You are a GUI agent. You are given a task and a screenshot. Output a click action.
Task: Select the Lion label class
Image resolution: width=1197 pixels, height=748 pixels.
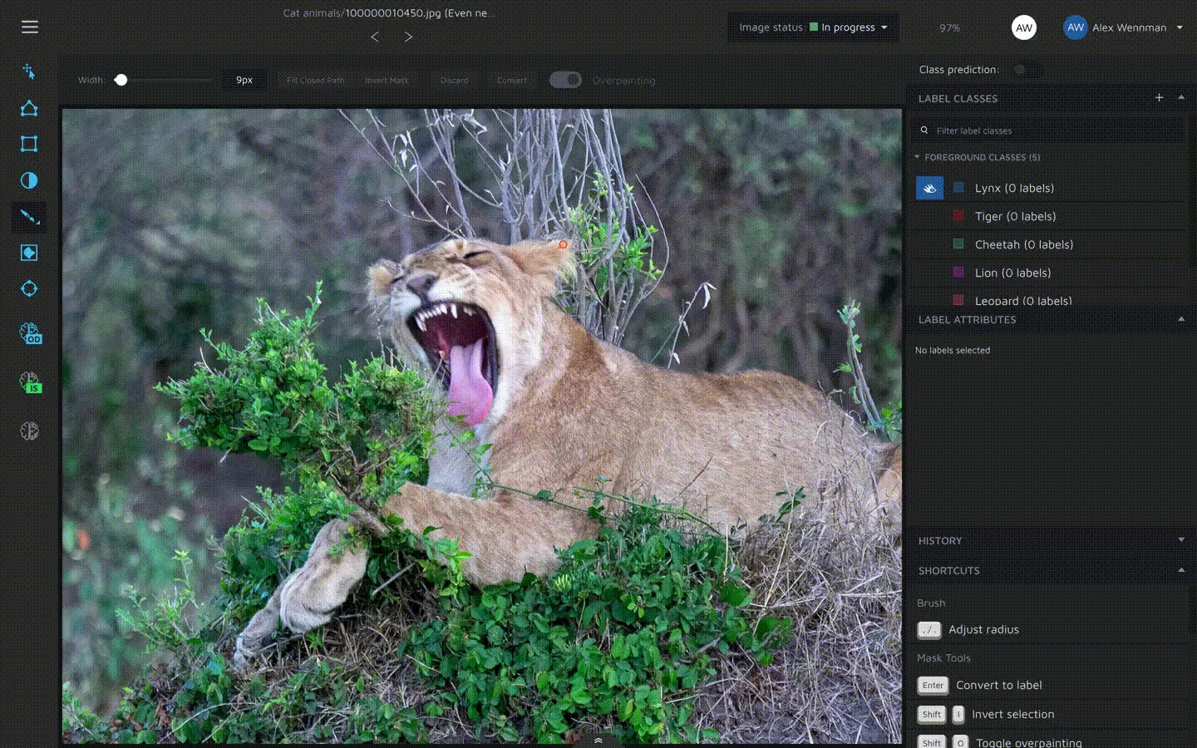coord(1012,273)
